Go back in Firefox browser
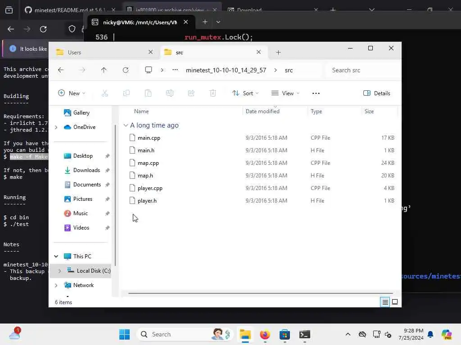461x345 pixels. click(x=11, y=29)
